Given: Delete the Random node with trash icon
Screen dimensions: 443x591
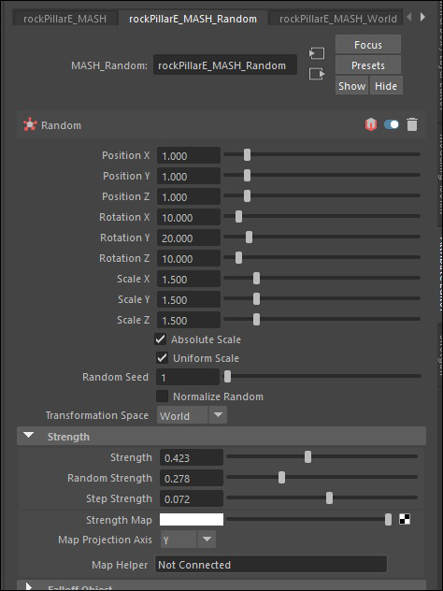Looking at the screenshot, I should pos(412,124).
